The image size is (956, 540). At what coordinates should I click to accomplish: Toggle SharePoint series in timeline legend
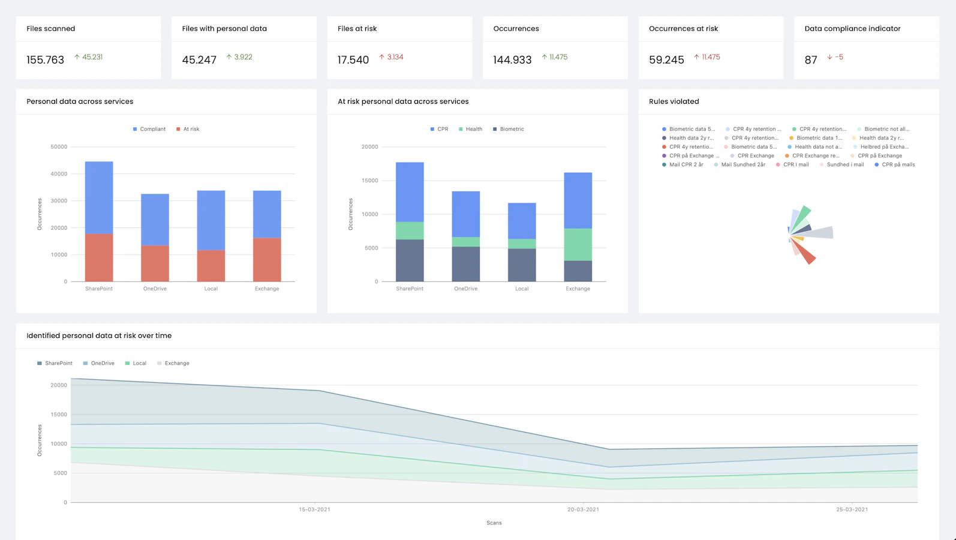pos(55,363)
